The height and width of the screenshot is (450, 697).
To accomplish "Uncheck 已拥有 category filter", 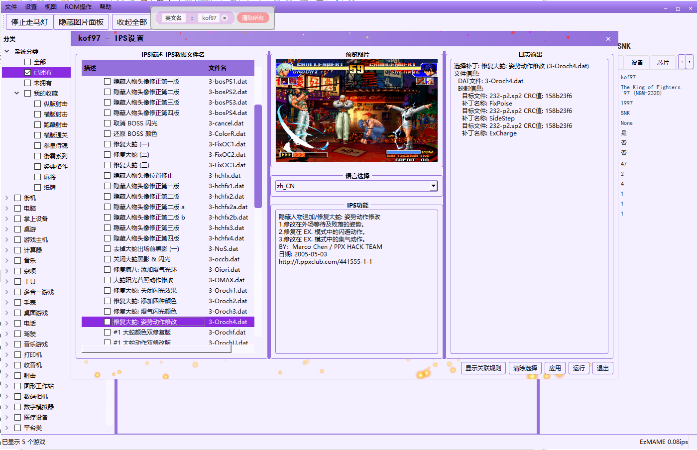I will click(x=28, y=72).
